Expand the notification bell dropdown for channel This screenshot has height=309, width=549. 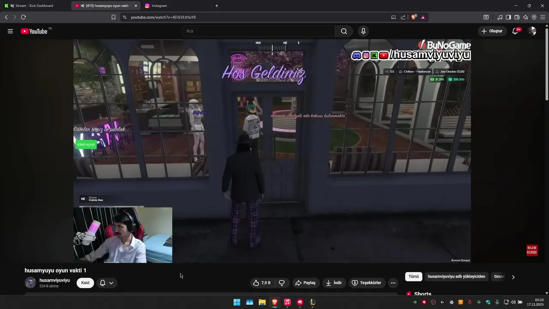[x=106, y=283]
